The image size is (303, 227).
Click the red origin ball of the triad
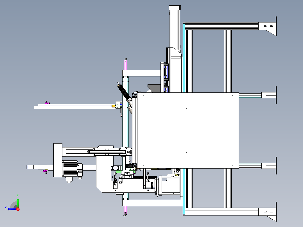pos(18,209)
